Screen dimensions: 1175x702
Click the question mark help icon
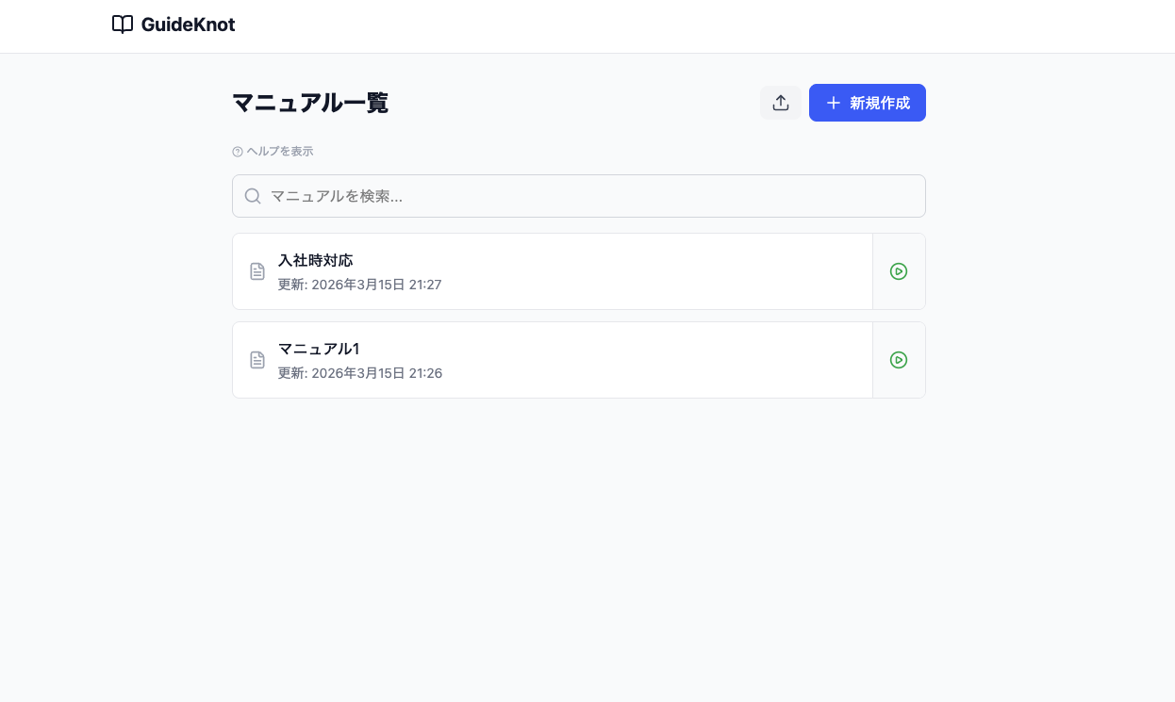coord(237,151)
